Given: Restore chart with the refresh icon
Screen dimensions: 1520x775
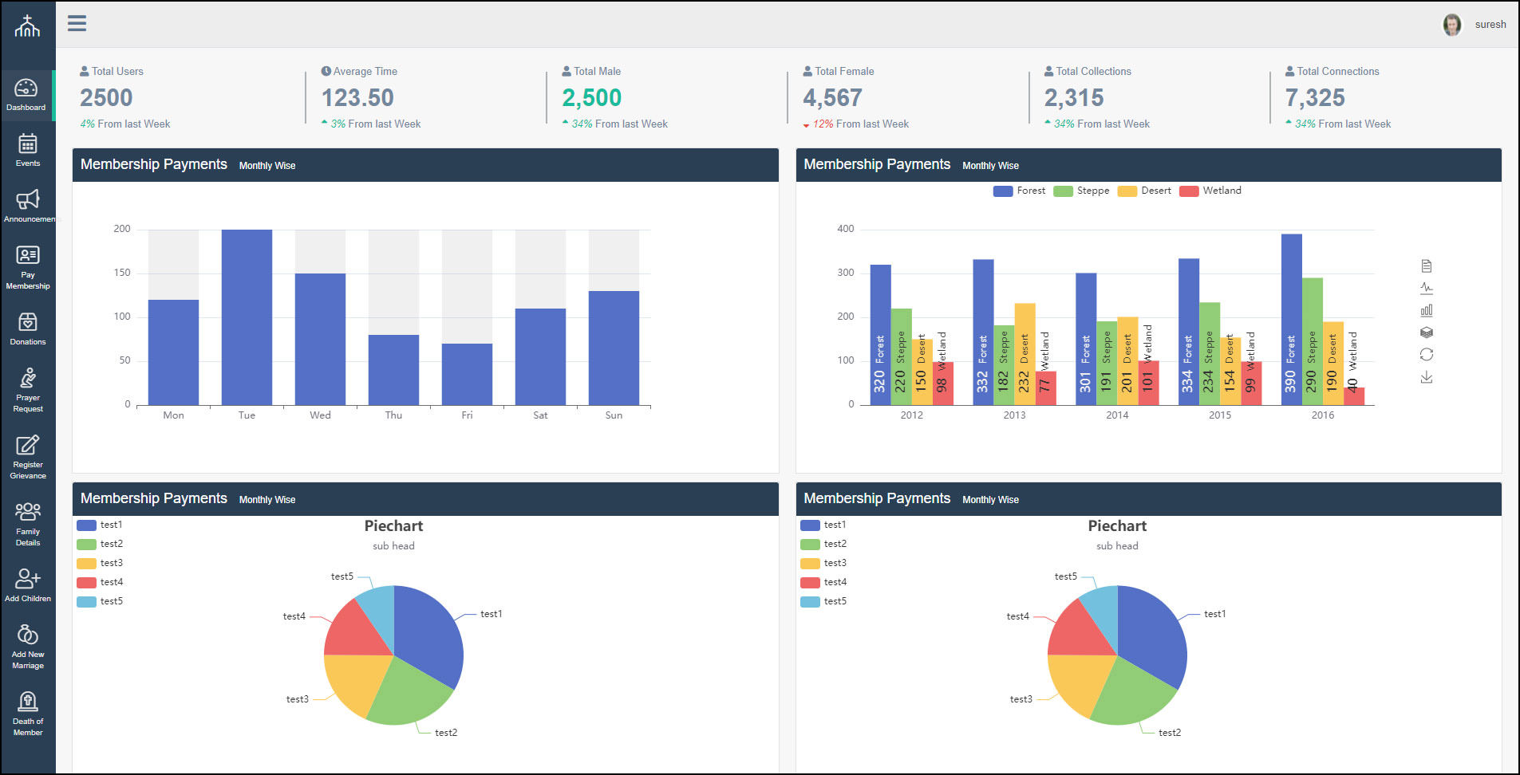Looking at the screenshot, I should click(1427, 354).
